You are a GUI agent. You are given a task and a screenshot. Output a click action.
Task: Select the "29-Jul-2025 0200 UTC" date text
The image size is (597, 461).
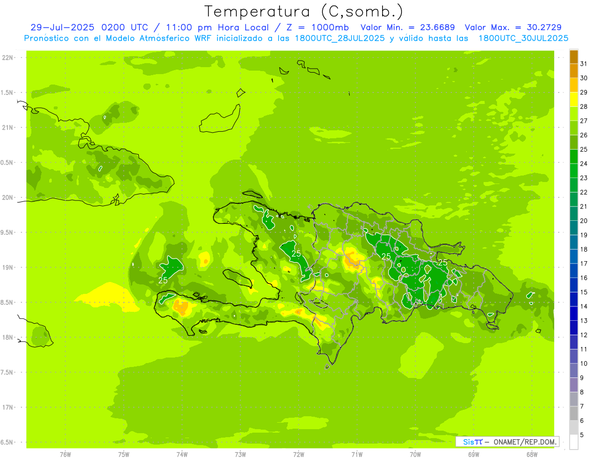coord(89,27)
